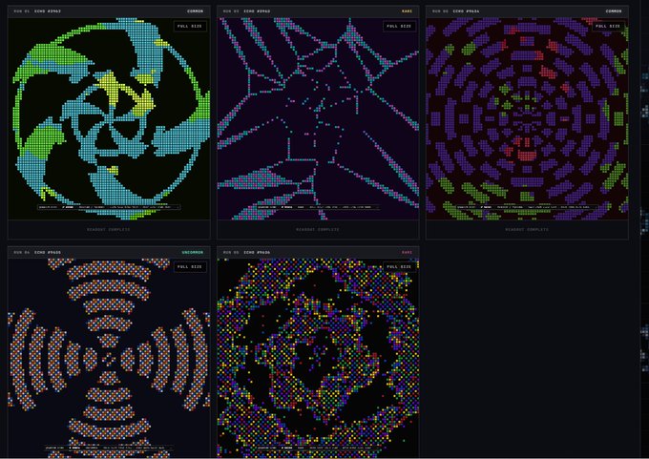This screenshot has width=649, height=459.
Task: Click the Run 05 echo title
Action: (x=257, y=252)
